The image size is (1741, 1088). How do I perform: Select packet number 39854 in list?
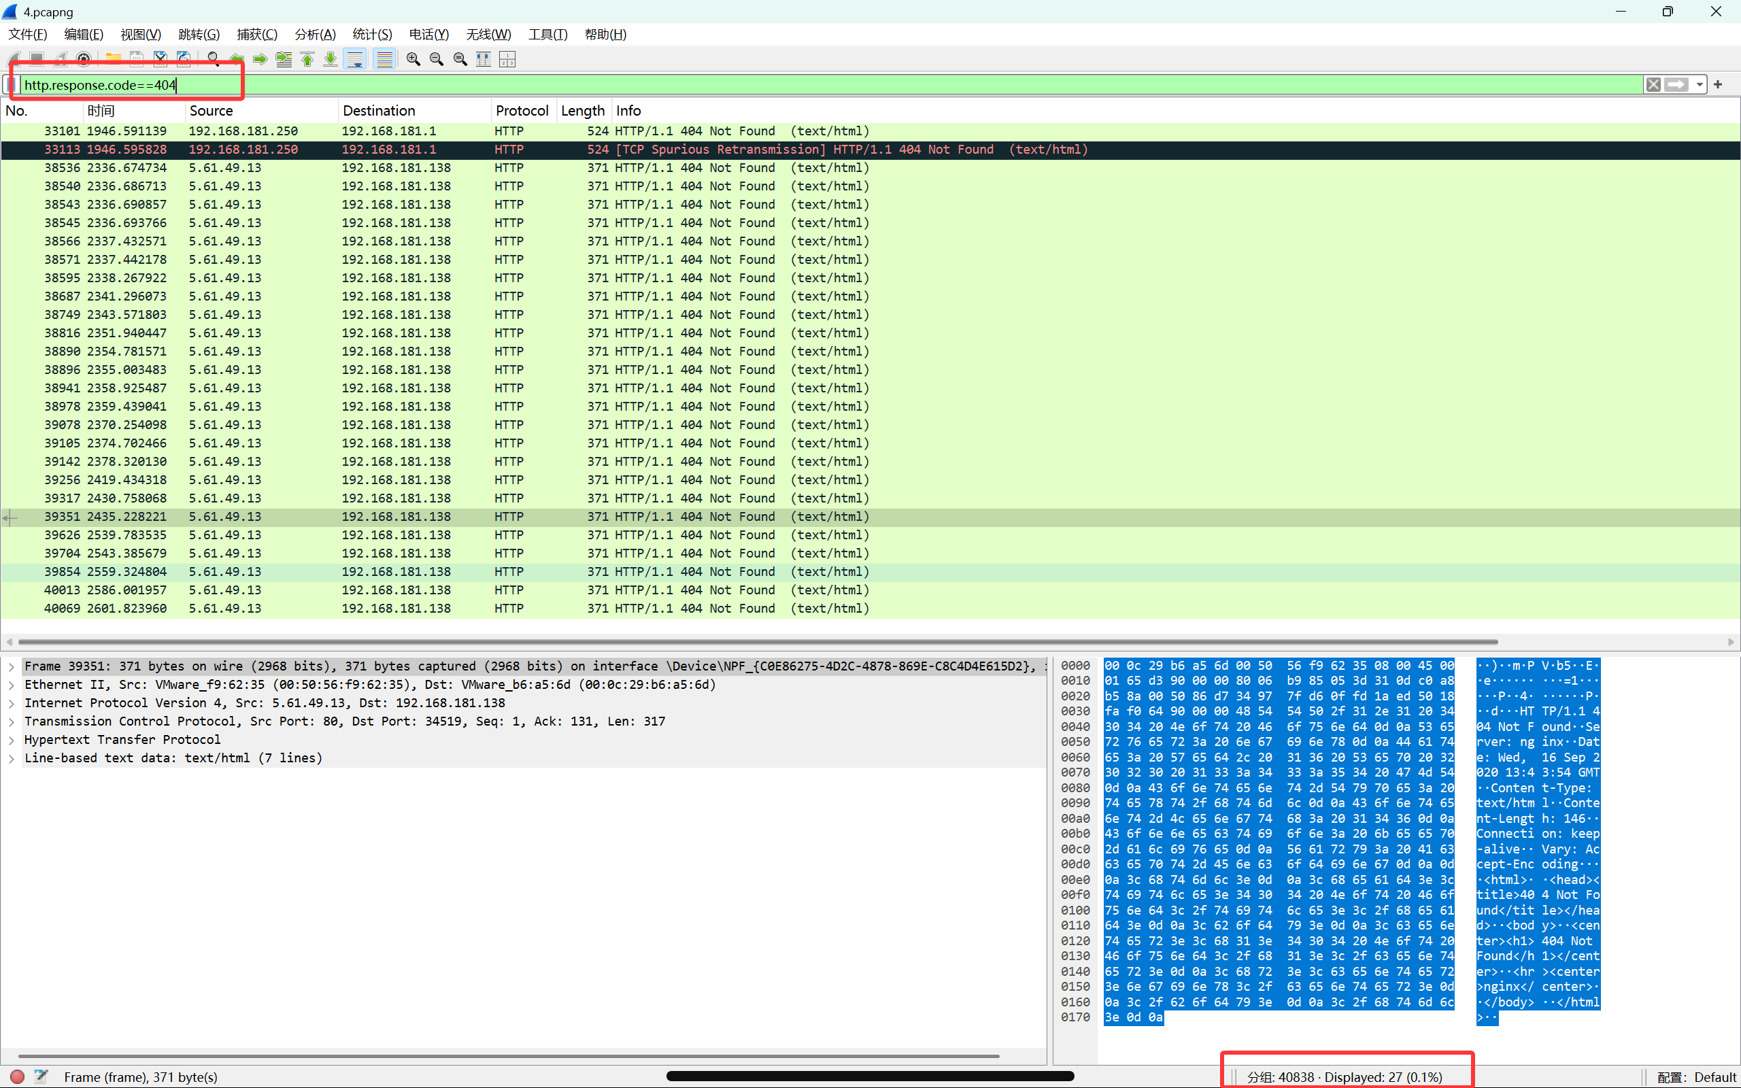(61, 571)
